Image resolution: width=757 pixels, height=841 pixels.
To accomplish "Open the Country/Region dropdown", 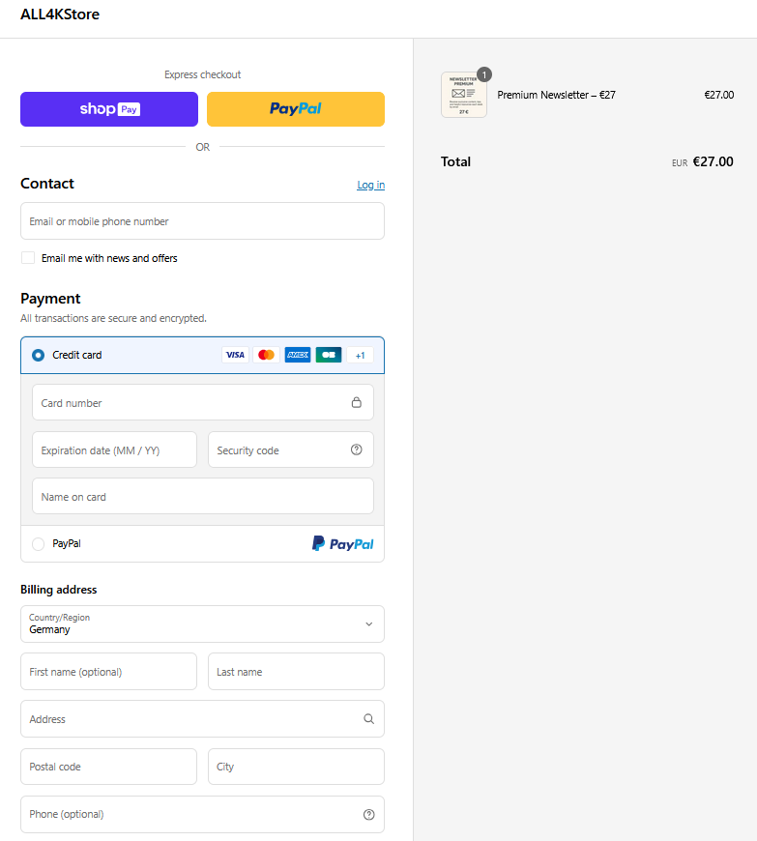I will tap(202, 624).
